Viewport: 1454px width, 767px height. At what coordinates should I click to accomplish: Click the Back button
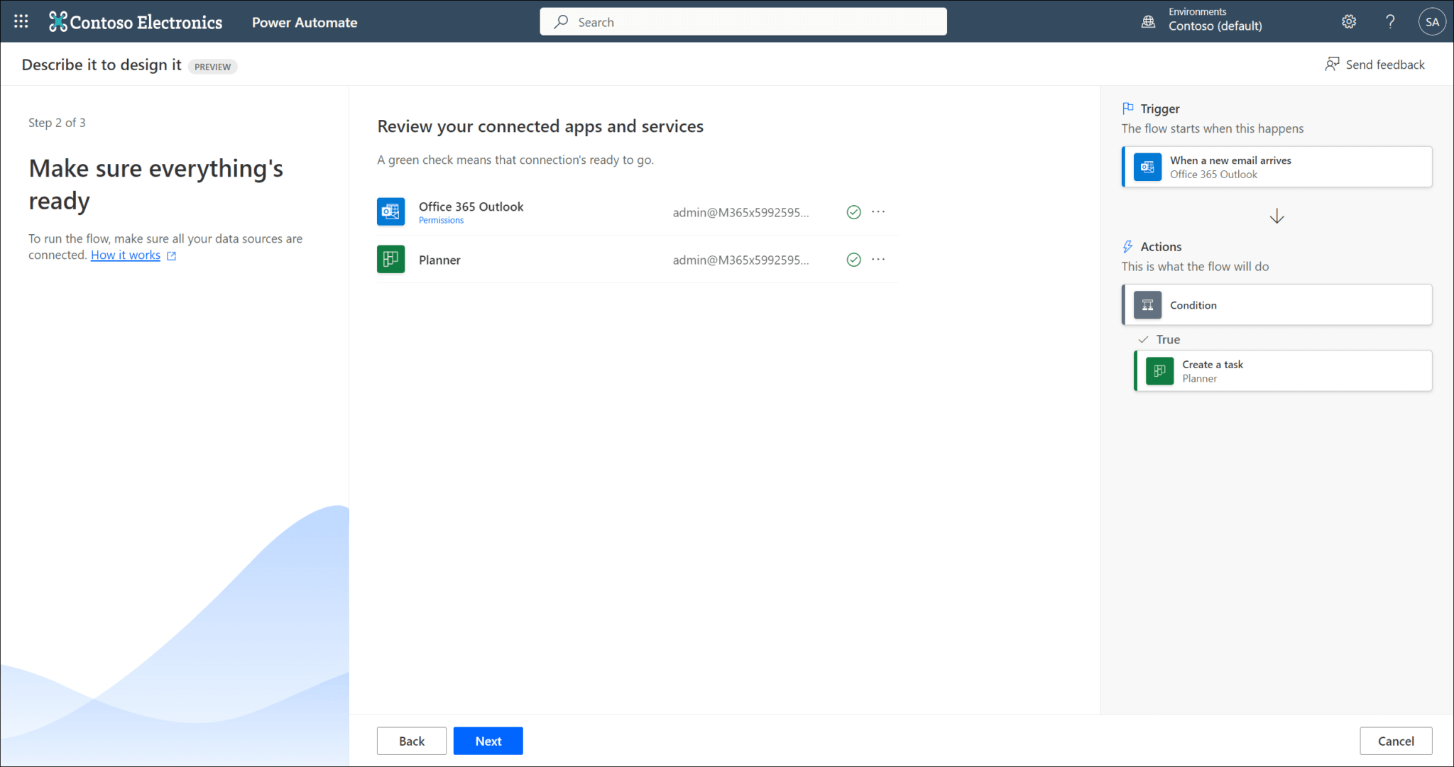(412, 741)
